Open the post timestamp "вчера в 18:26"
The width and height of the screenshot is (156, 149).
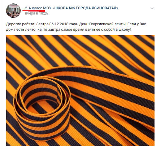(37, 13)
